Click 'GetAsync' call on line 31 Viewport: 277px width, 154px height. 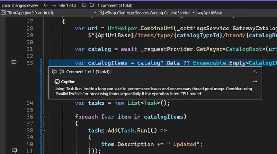209,49
